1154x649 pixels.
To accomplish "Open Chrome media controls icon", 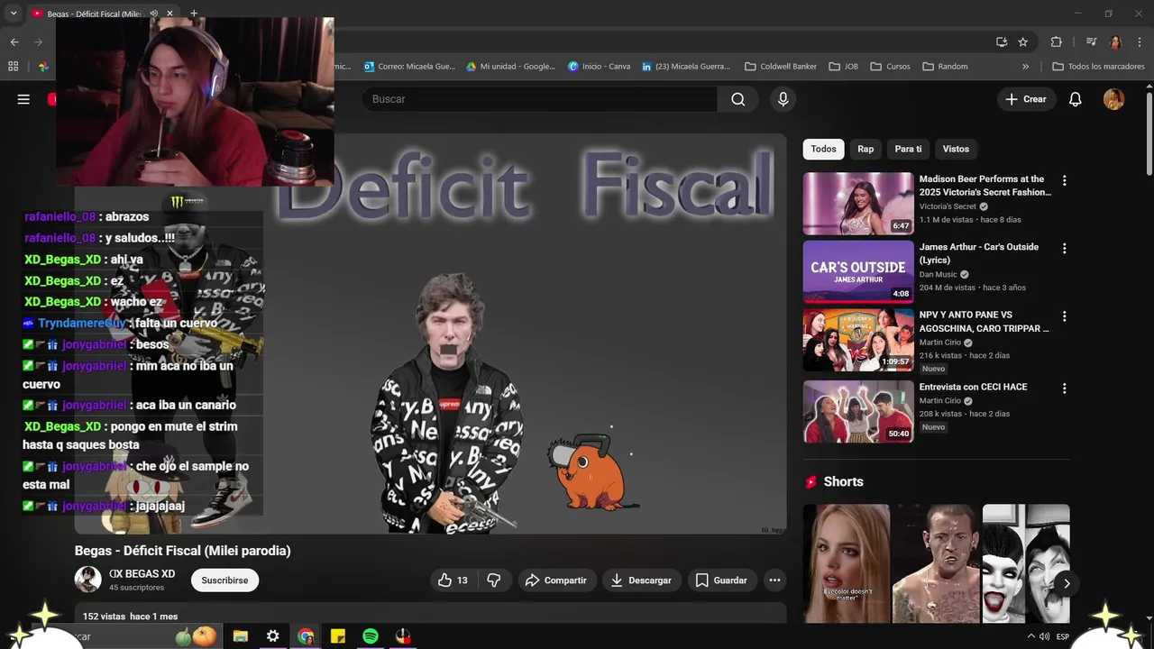I will 1091,41.
